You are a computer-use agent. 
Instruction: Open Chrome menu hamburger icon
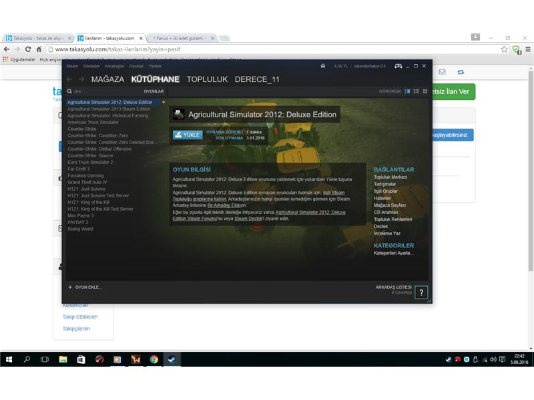[528, 49]
